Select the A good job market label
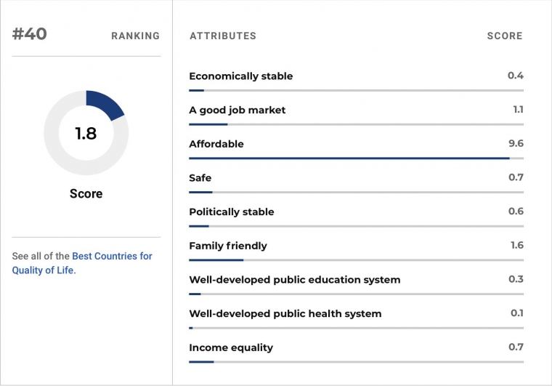Viewport: 552px width, 386px height. click(x=237, y=110)
